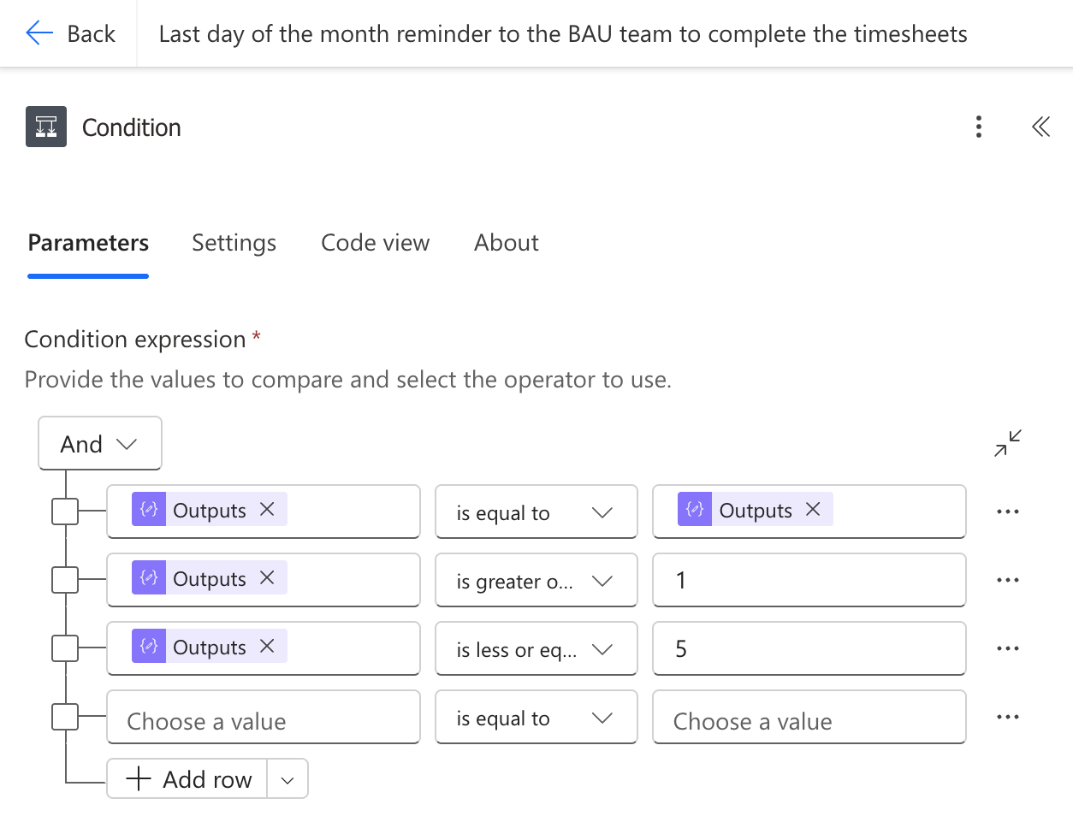Switch to the Settings tab

click(234, 243)
